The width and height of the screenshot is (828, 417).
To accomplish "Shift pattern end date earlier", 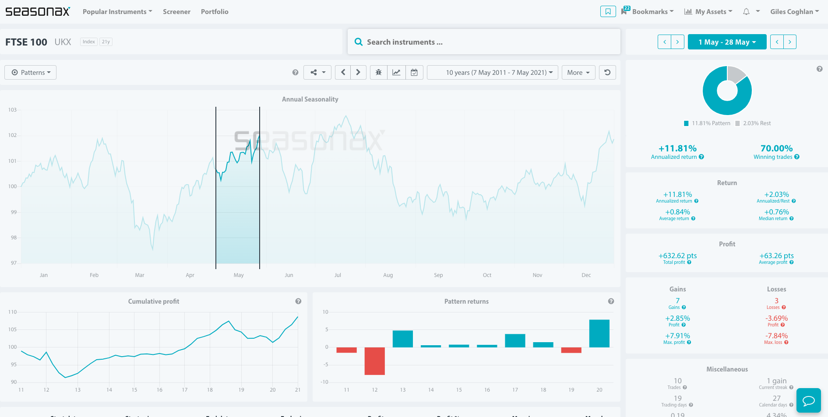I will (x=777, y=42).
